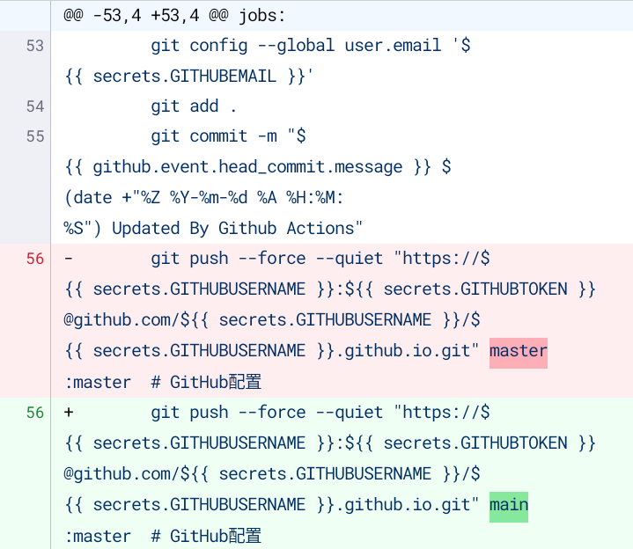Click the green added line number 56
Image resolution: width=633 pixels, height=549 pixels.
point(35,413)
